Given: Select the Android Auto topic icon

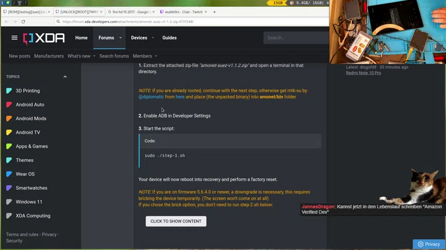Looking at the screenshot, I should (x=9, y=105).
